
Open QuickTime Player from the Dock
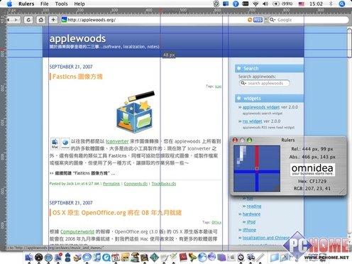coord(106,258)
